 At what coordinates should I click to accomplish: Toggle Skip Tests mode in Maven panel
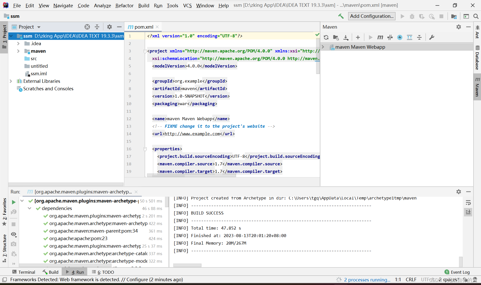click(x=390, y=37)
